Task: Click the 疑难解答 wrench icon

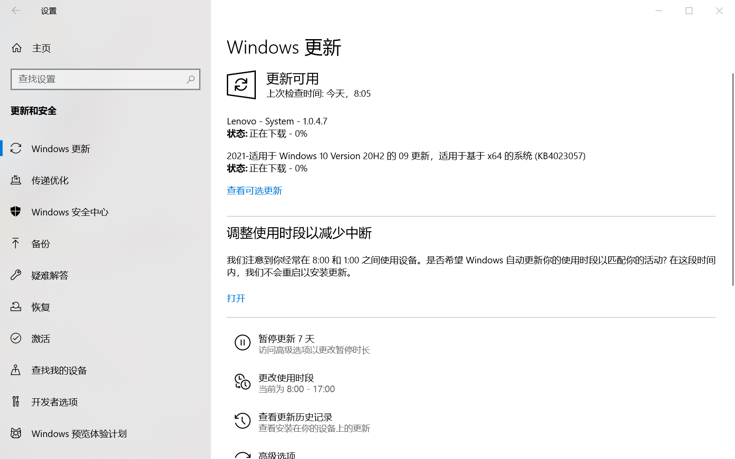Action: click(16, 275)
